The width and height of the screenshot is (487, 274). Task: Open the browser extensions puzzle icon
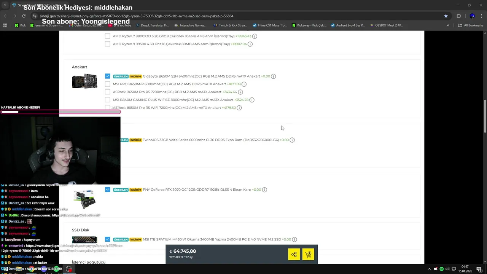coord(458,16)
